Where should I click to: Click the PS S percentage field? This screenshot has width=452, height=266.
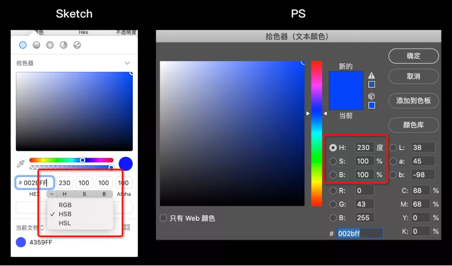click(365, 161)
